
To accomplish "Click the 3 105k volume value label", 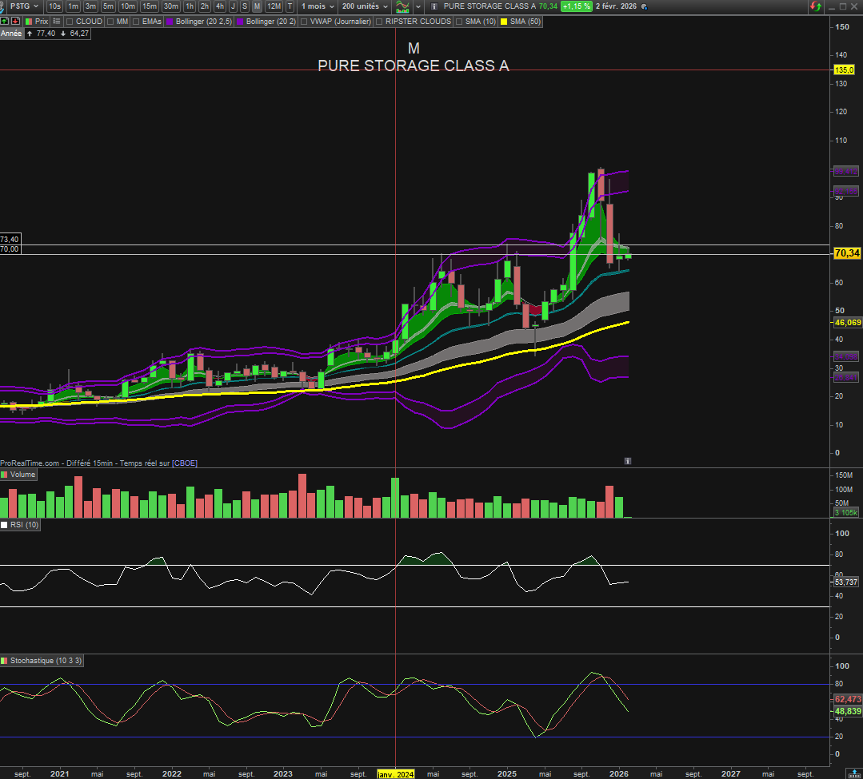I will pos(846,512).
